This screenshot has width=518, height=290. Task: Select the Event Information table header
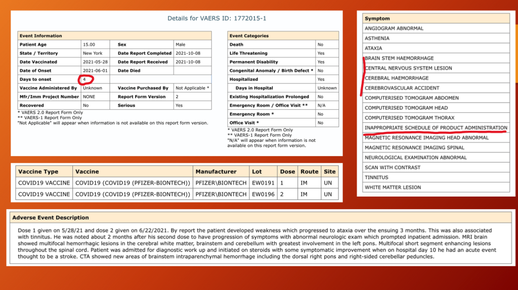point(40,36)
